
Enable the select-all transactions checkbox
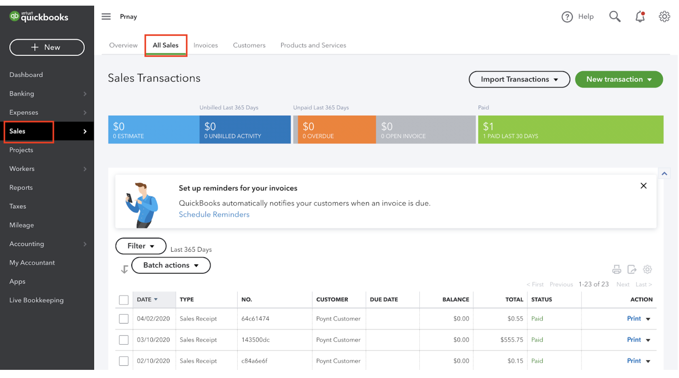[x=123, y=299]
